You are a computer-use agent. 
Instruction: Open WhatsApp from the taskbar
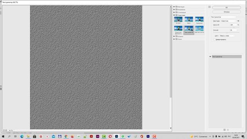[123, 136]
